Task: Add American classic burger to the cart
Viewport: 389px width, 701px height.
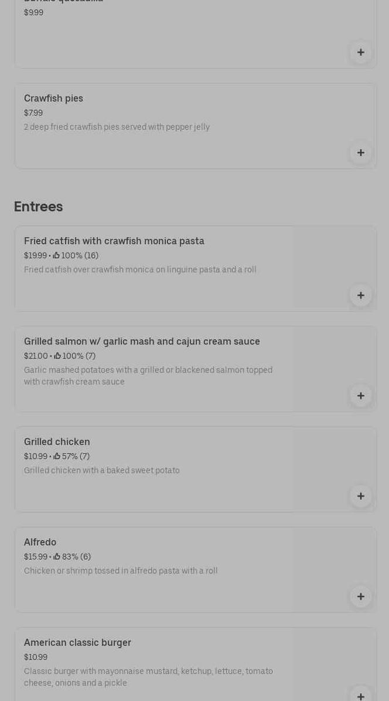Action: [x=360, y=695]
